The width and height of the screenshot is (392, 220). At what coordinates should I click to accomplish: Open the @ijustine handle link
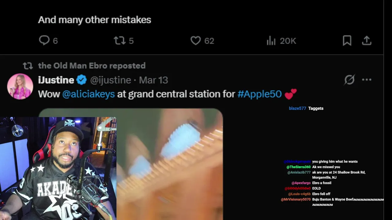click(x=111, y=80)
